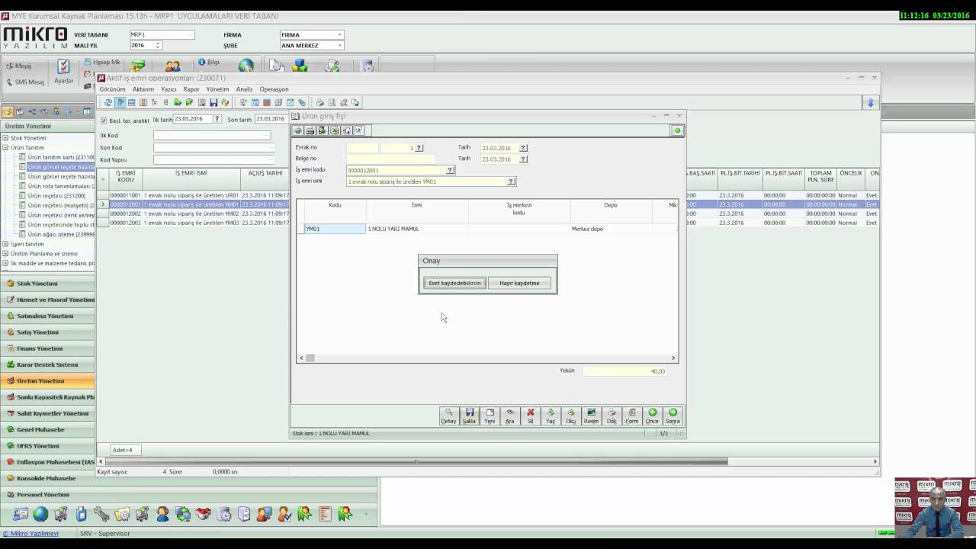Click the Yaz write icon
This screenshot has height=549, width=976.
(551, 416)
